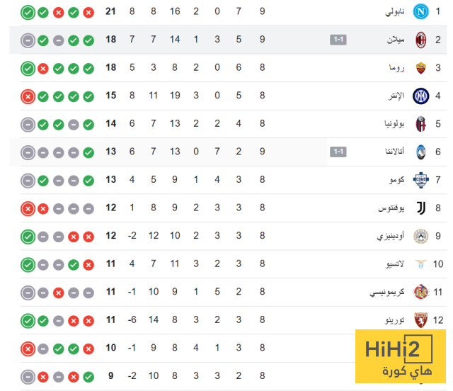Click the Lazio eagle logo
This screenshot has height=391, width=453.
click(421, 264)
